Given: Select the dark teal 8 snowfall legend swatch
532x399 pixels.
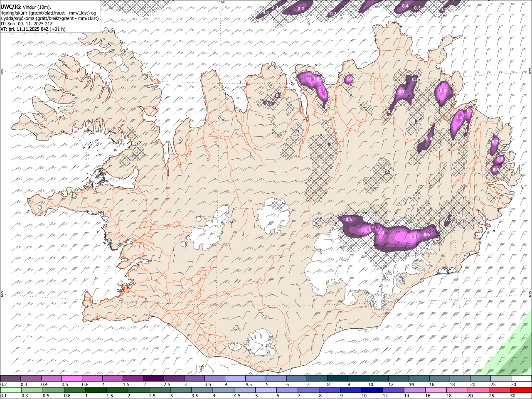Looking at the screenshot, I should (337, 379).
